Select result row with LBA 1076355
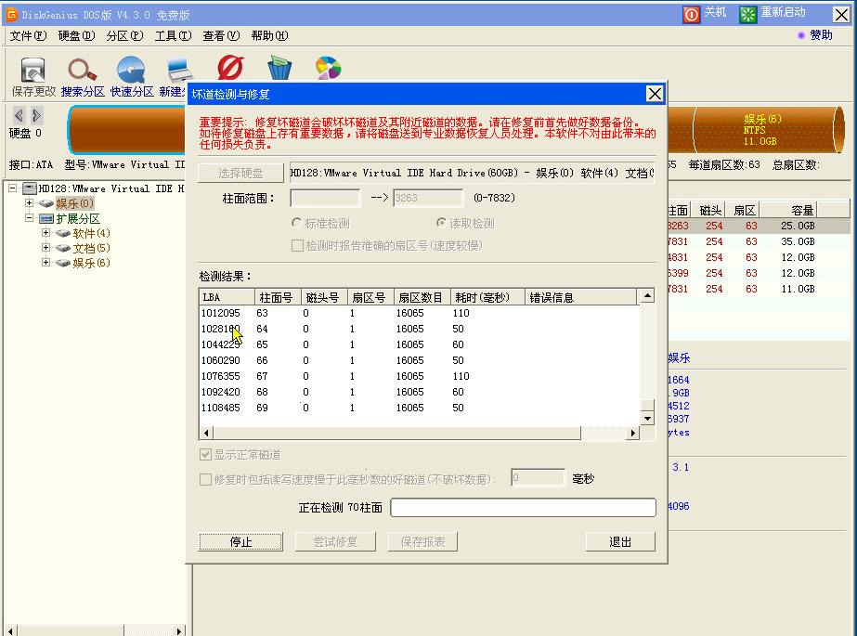857x636 pixels. [419, 376]
